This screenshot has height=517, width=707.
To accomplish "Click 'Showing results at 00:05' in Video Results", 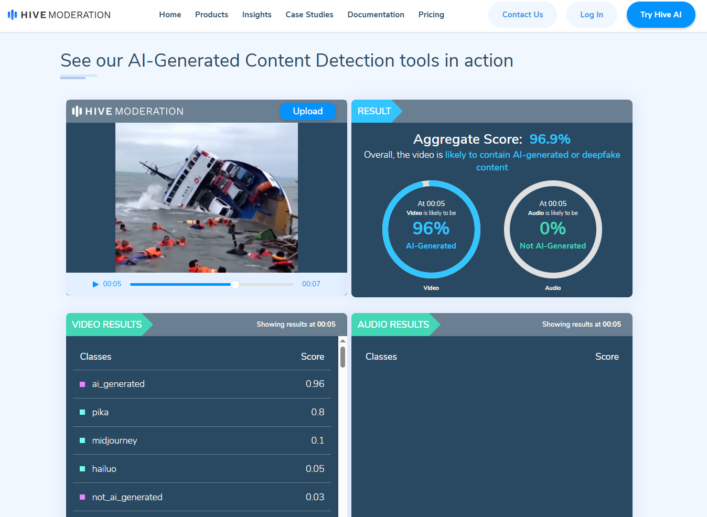I will (x=296, y=325).
